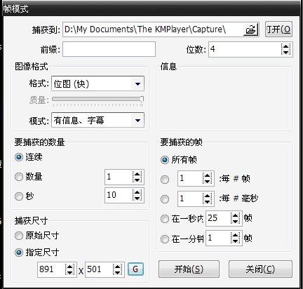
Task: Decrease the 在一秒内 25 spinner
Action: pos(235,221)
